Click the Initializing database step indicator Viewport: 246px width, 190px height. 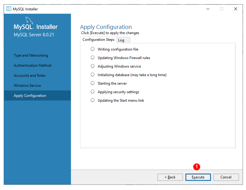coord(93,75)
